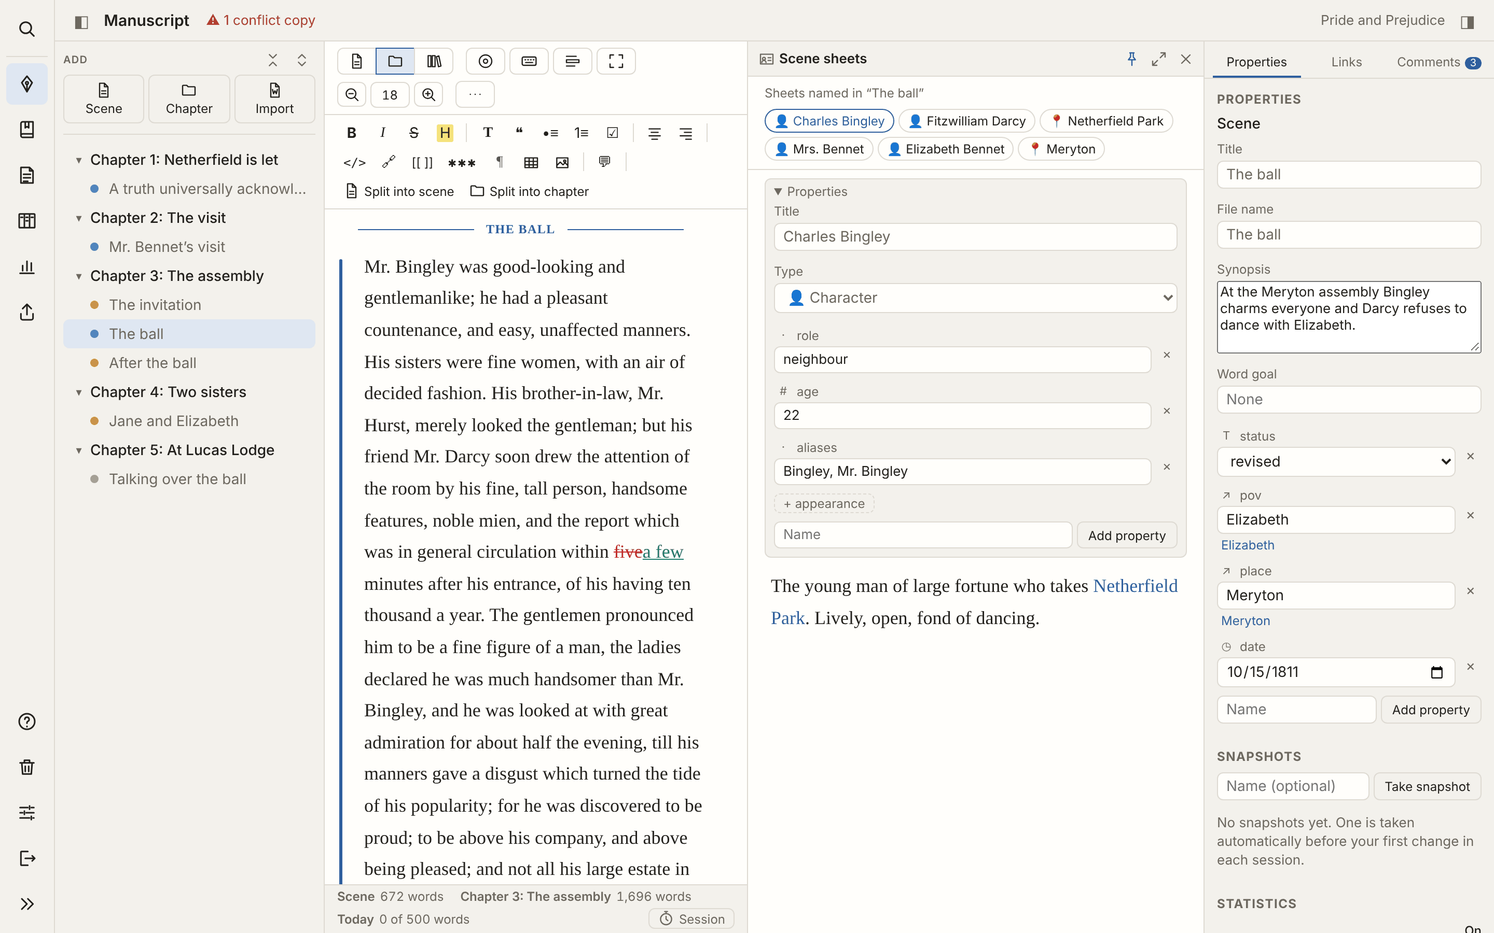Pin the Scene sheets panel
Screen dimensions: 1494x933
pos(1131,59)
